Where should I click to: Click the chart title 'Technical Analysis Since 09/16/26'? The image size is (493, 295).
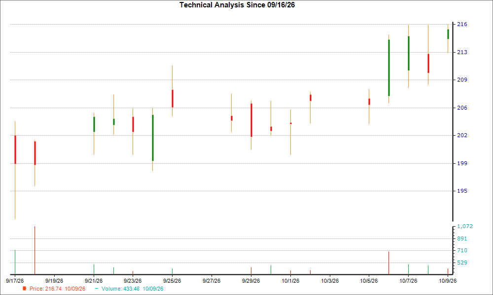coord(237,5)
